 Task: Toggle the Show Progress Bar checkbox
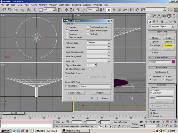coord(67,69)
